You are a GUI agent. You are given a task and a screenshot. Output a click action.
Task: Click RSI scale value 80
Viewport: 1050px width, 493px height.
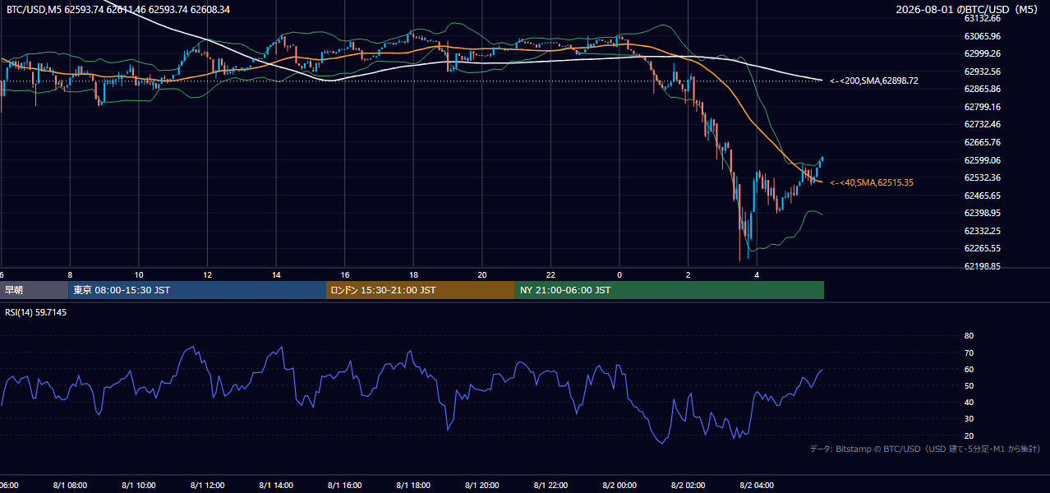[x=969, y=336]
